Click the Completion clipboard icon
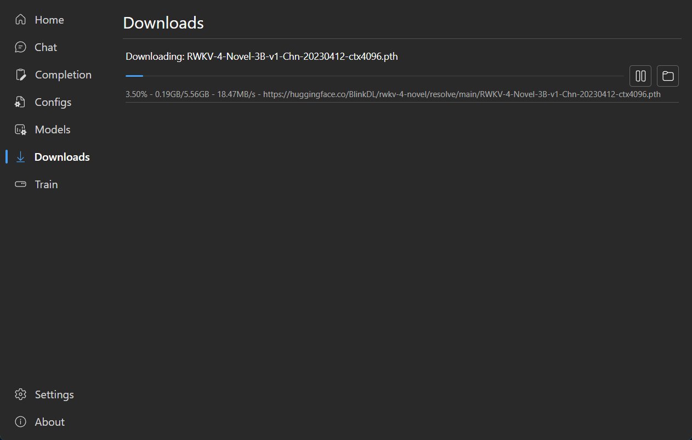 pyautogui.click(x=20, y=75)
